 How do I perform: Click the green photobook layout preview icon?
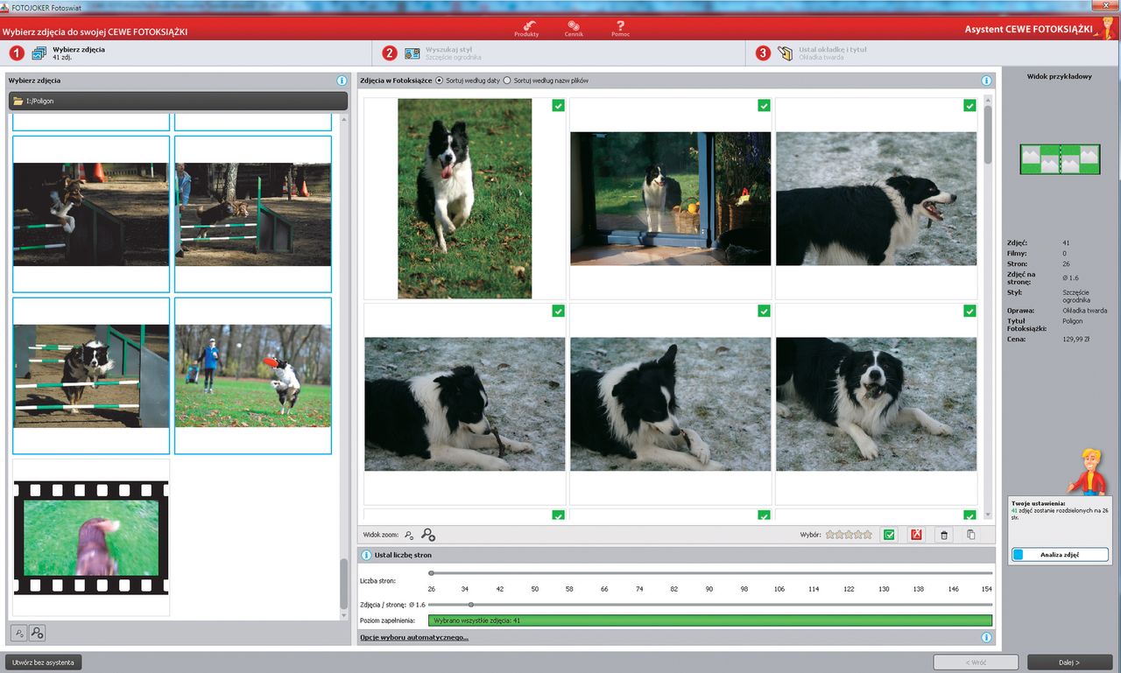[1060, 158]
